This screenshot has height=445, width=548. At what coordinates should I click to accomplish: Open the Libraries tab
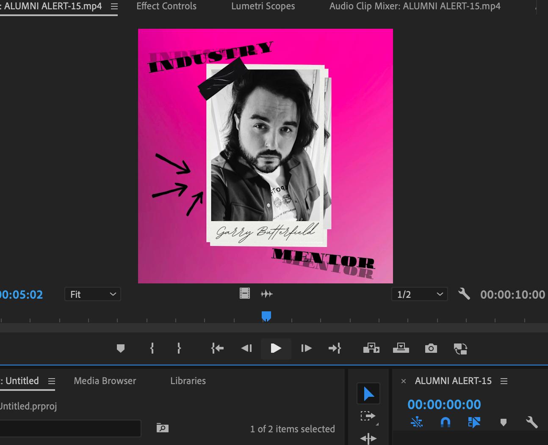188,381
